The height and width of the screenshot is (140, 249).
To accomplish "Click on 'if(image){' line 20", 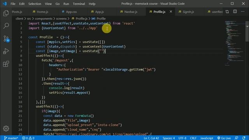I will (x=51, y=111).
